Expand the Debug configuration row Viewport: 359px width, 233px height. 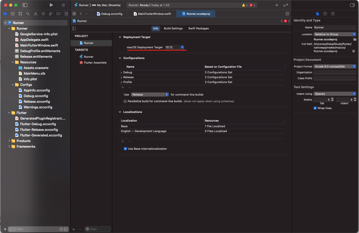(x=121, y=73)
